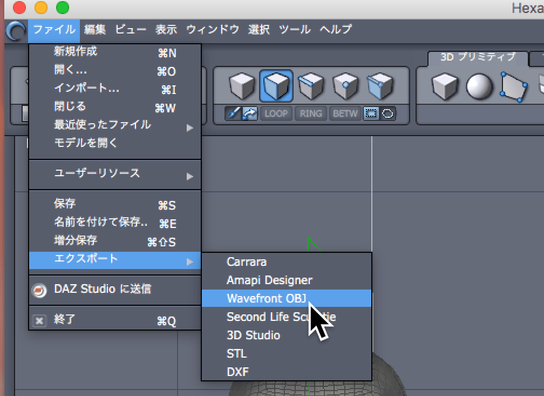This screenshot has width=544, height=396.
Task: Click the face selection mode cube
Action: coord(276,85)
